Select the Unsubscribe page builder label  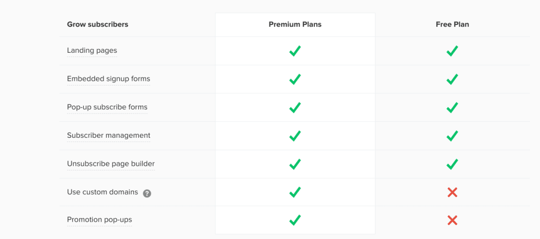pyautogui.click(x=111, y=164)
